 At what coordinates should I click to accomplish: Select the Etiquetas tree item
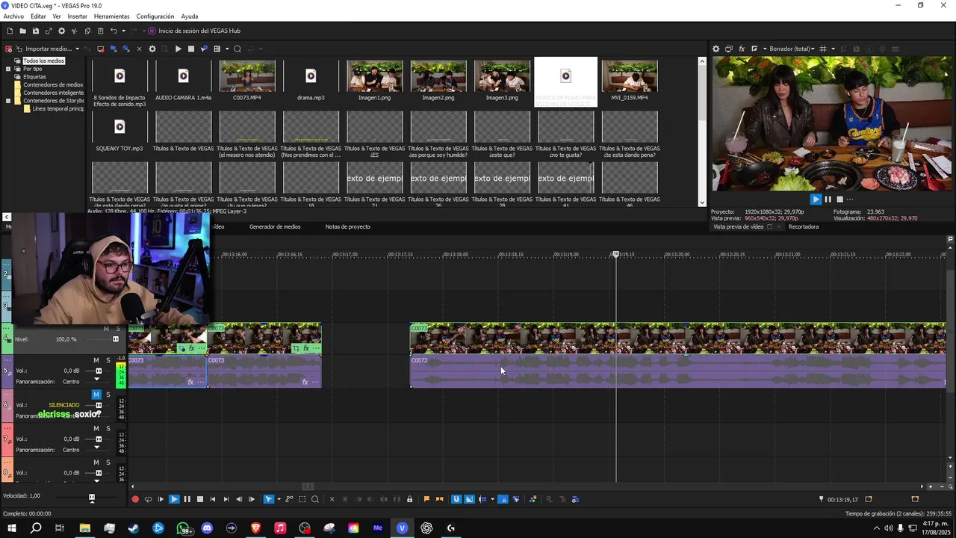point(34,76)
